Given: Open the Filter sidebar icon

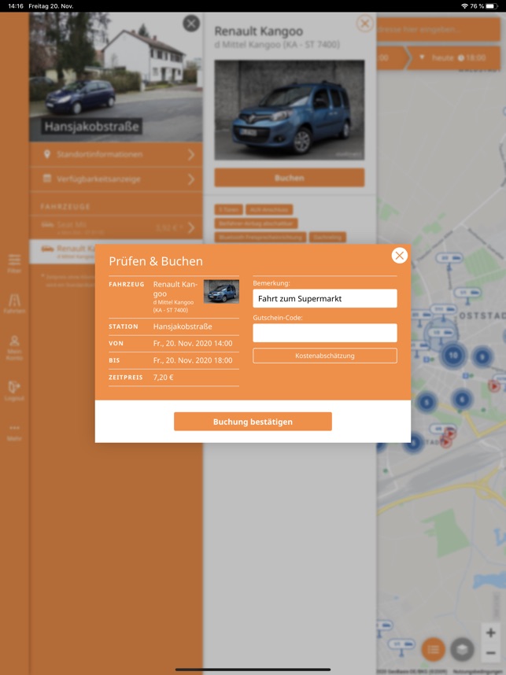Looking at the screenshot, I should pos(14,263).
